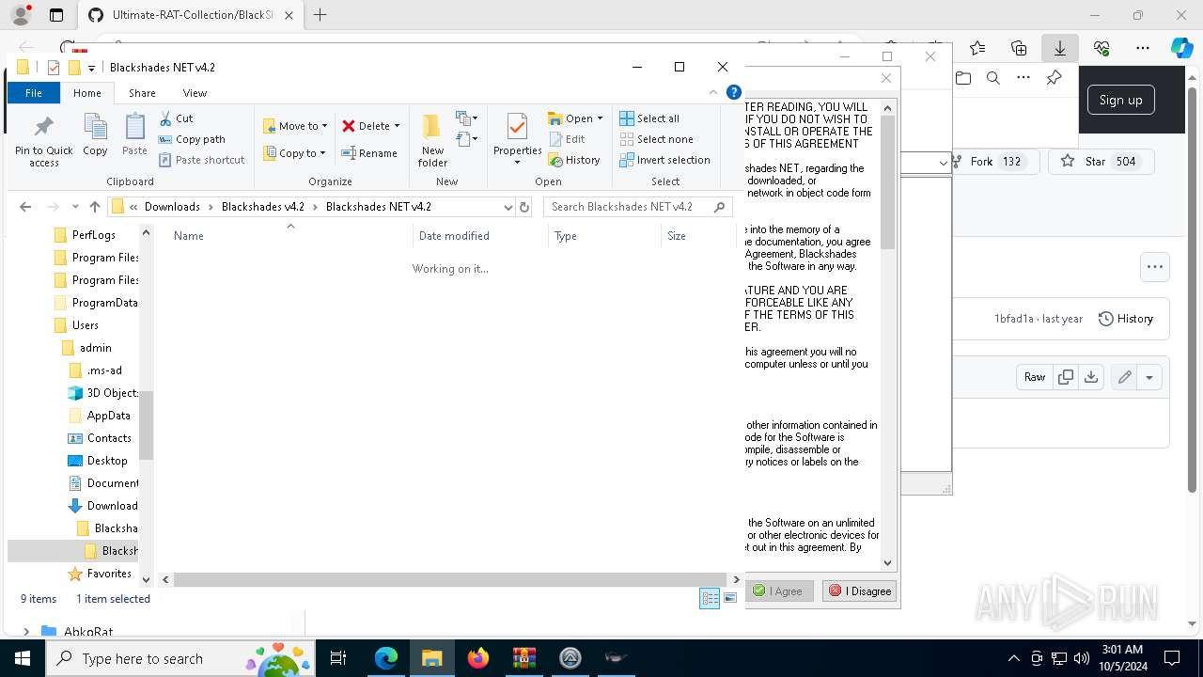The width and height of the screenshot is (1203, 677).
Task: Open the Delete dropdown arrow
Action: [x=397, y=126]
